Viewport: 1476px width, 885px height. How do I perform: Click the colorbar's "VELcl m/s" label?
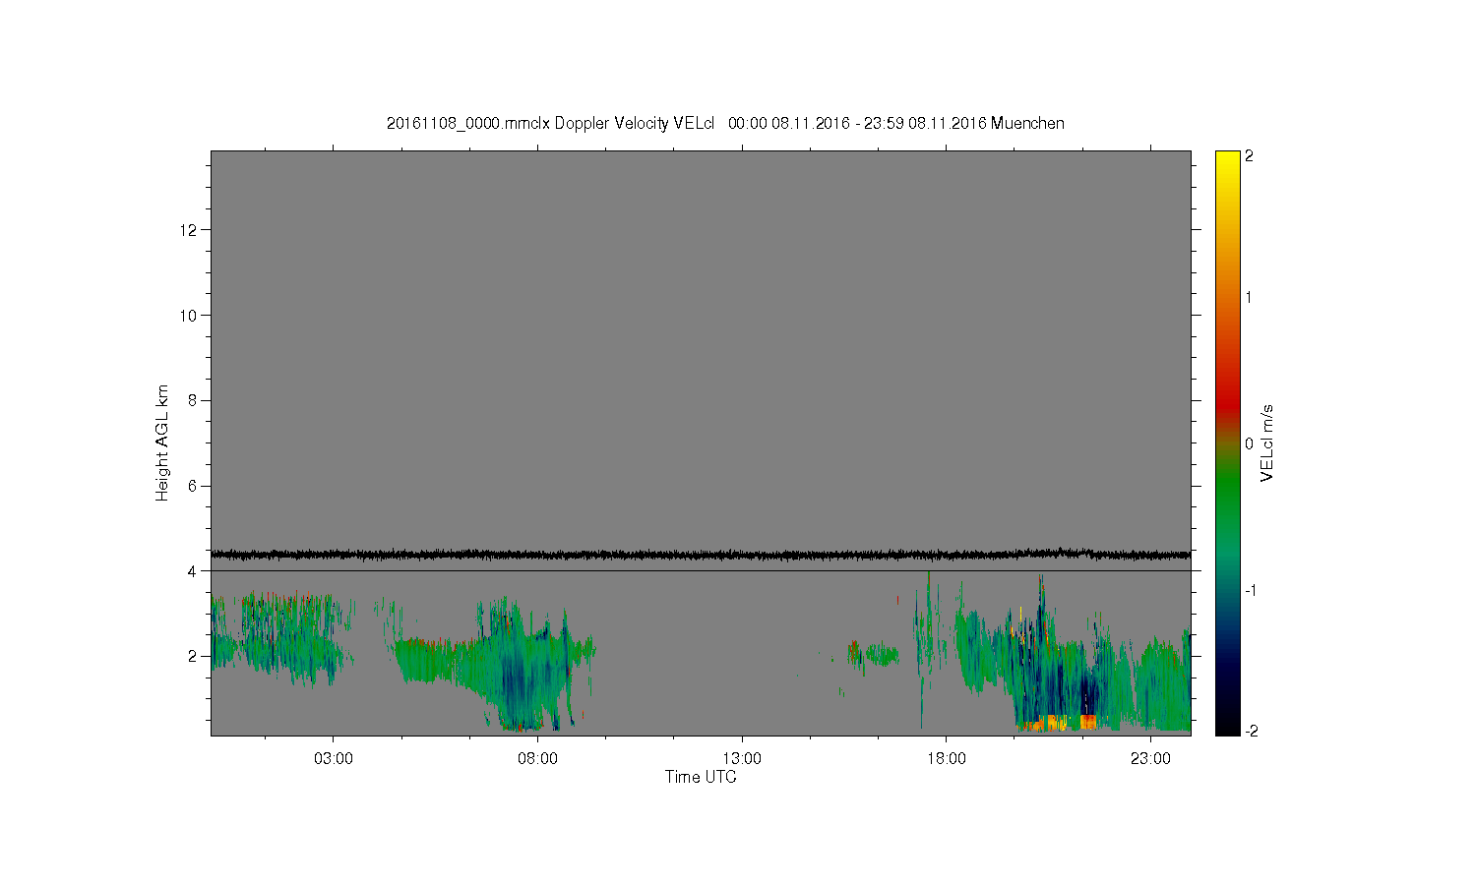click(x=1267, y=442)
